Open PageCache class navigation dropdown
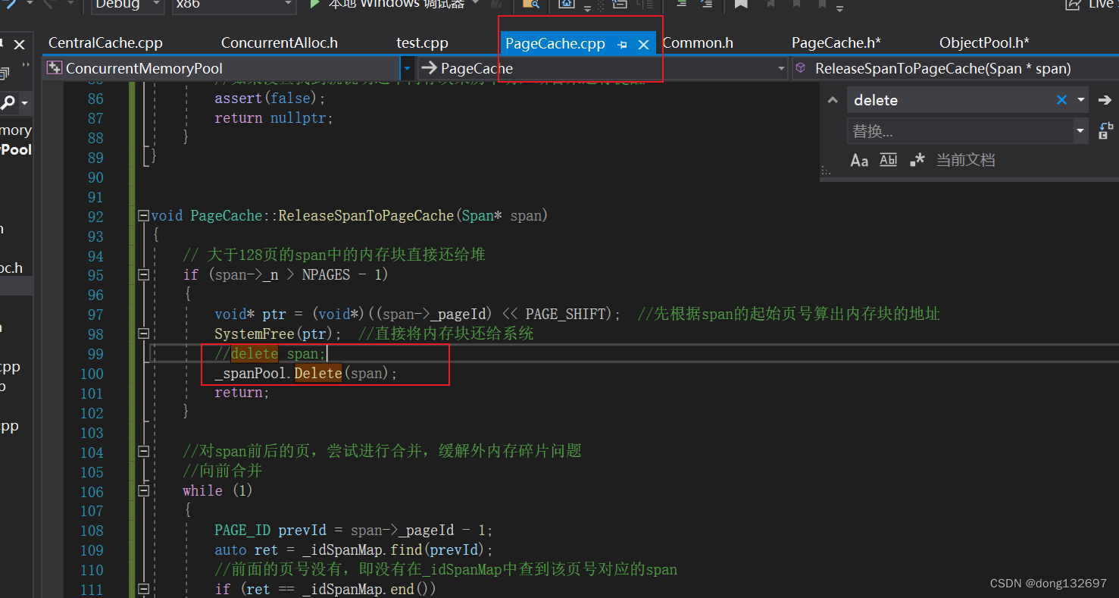1119x598 pixels. pos(781,68)
